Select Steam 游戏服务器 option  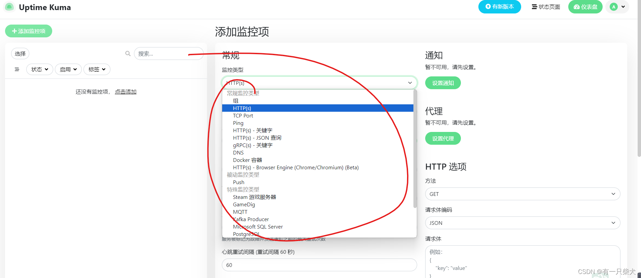[x=318, y=197]
